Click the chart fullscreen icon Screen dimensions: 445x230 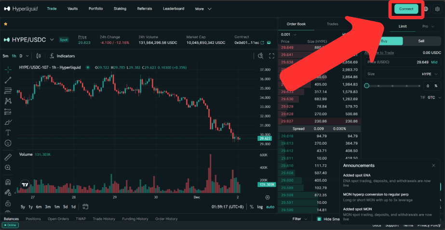click(x=271, y=56)
